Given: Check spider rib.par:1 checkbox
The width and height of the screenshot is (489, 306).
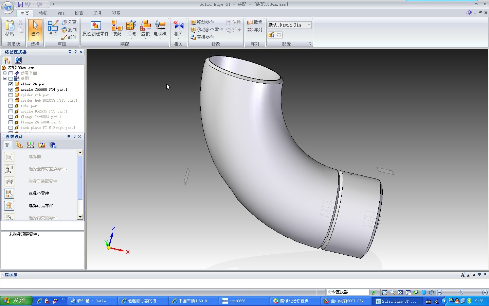Looking at the screenshot, I should point(11,95).
